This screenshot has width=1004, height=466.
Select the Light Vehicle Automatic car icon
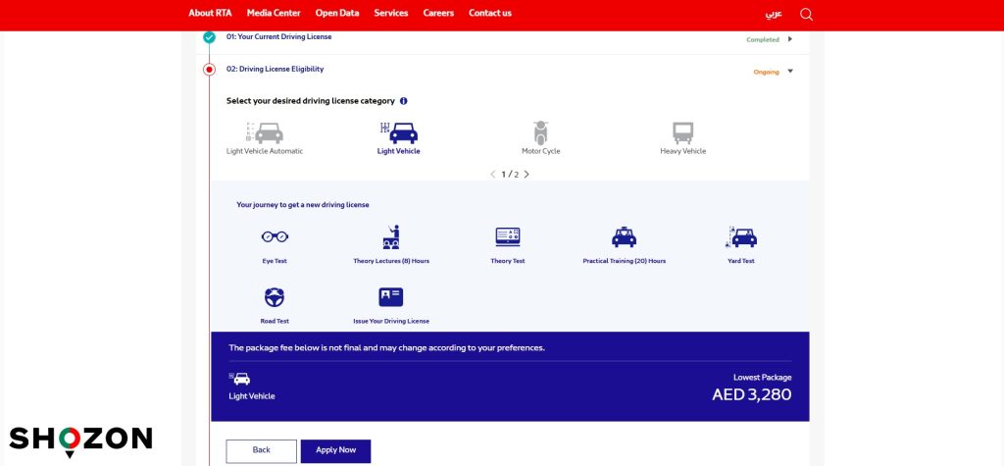click(x=265, y=132)
